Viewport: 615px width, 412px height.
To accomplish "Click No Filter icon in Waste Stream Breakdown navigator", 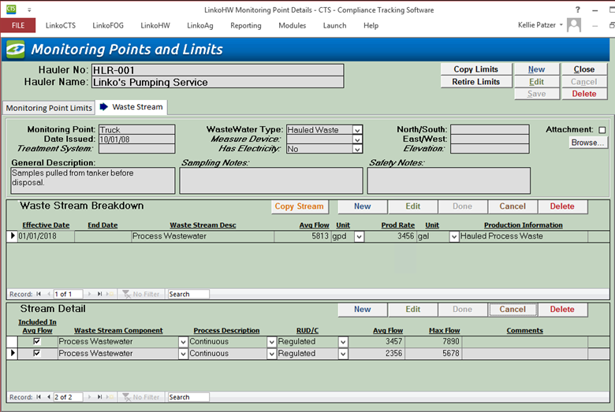I will pos(126,294).
